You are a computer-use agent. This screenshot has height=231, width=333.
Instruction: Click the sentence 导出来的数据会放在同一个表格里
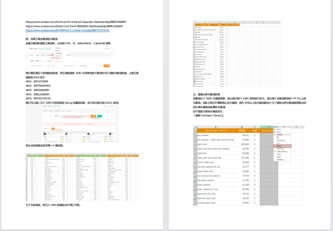(45, 146)
